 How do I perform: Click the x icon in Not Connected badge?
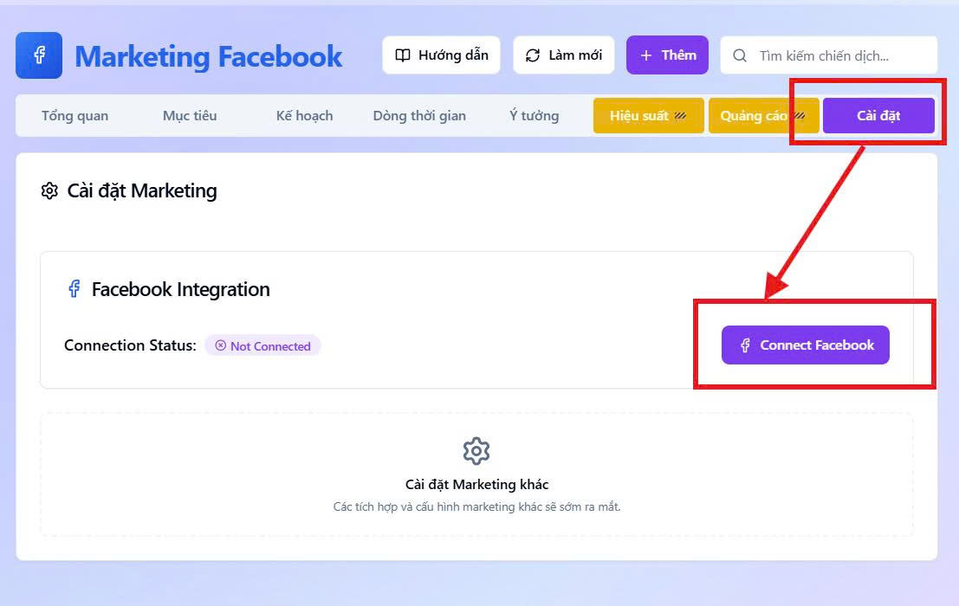(x=221, y=345)
